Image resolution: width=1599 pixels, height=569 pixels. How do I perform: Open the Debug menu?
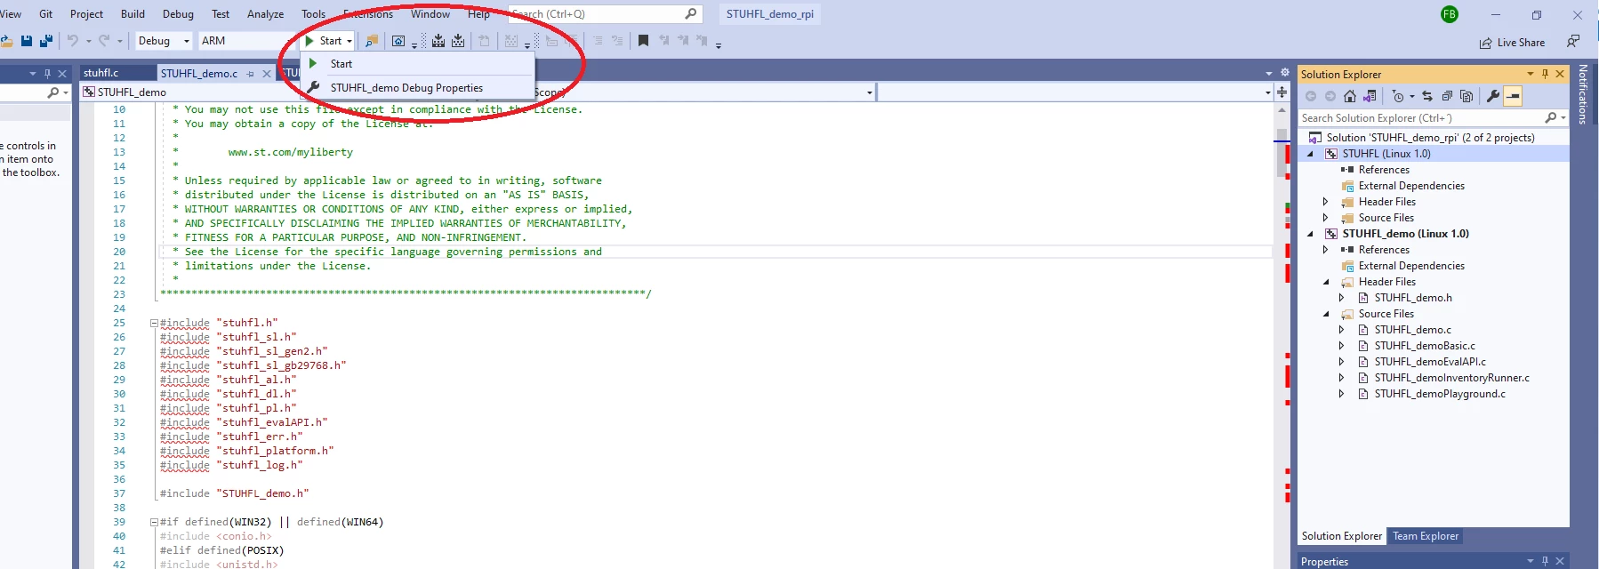[178, 14]
